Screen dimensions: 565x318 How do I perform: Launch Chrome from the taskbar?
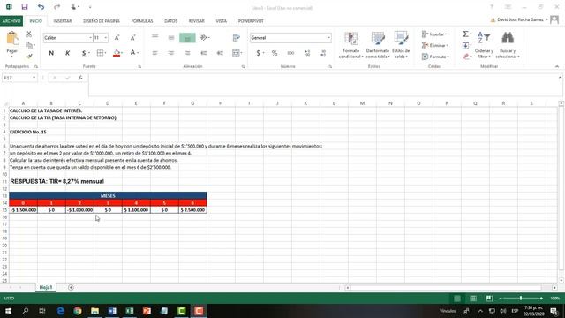(x=78, y=311)
